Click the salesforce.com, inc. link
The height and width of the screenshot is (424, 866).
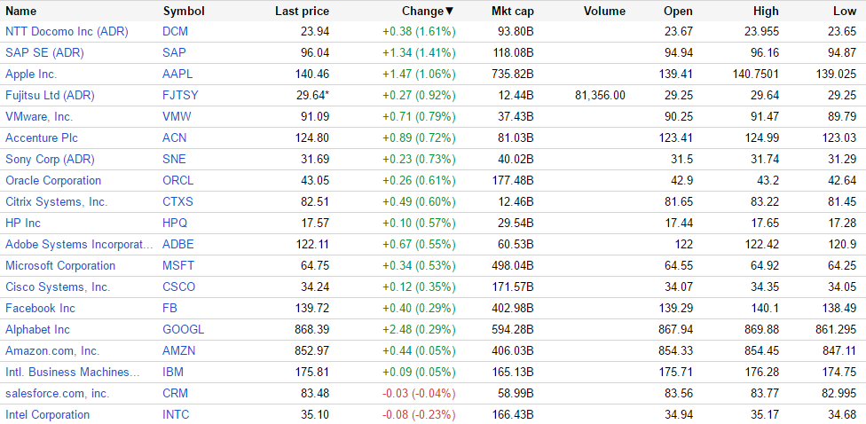coord(58,393)
